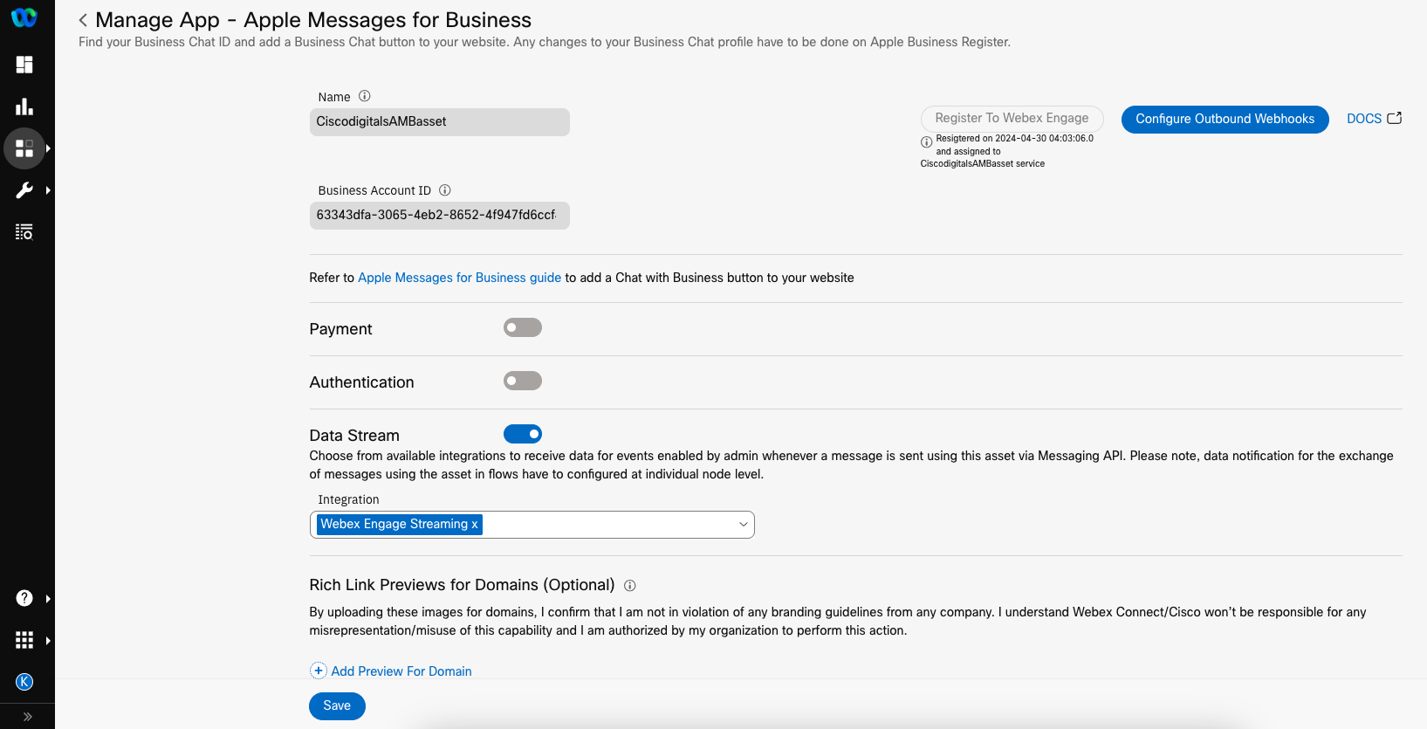Enable the Payment toggle
1427x729 pixels.
[523, 327]
